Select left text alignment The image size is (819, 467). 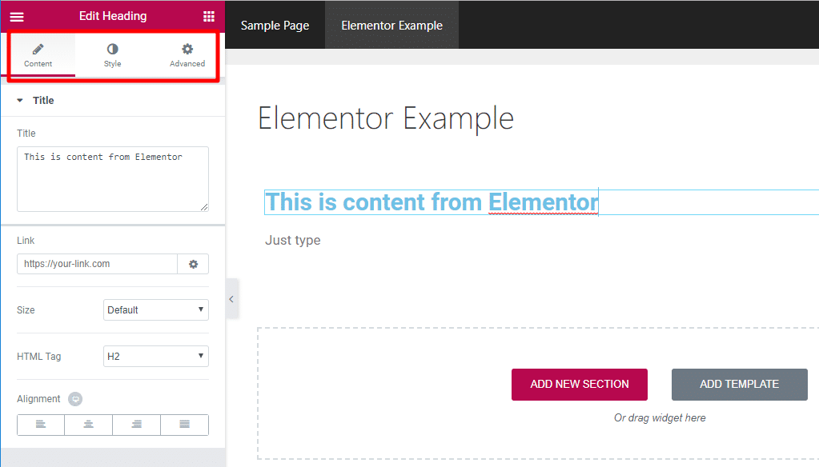pyautogui.click(x=40, y=425)
